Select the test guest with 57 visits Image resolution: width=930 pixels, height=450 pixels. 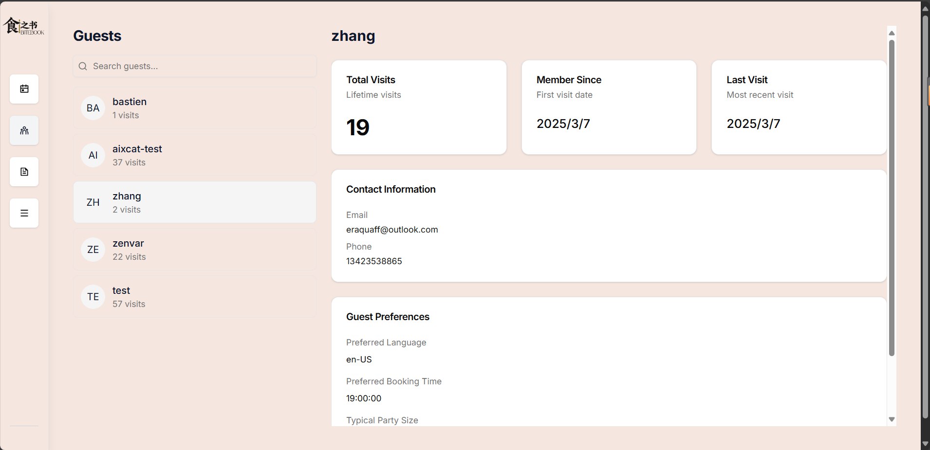pos(194,296)
